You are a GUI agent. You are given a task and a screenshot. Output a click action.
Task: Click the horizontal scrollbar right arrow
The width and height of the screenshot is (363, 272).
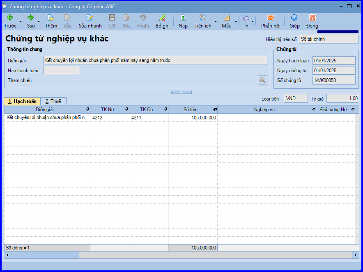pos(356,255)
